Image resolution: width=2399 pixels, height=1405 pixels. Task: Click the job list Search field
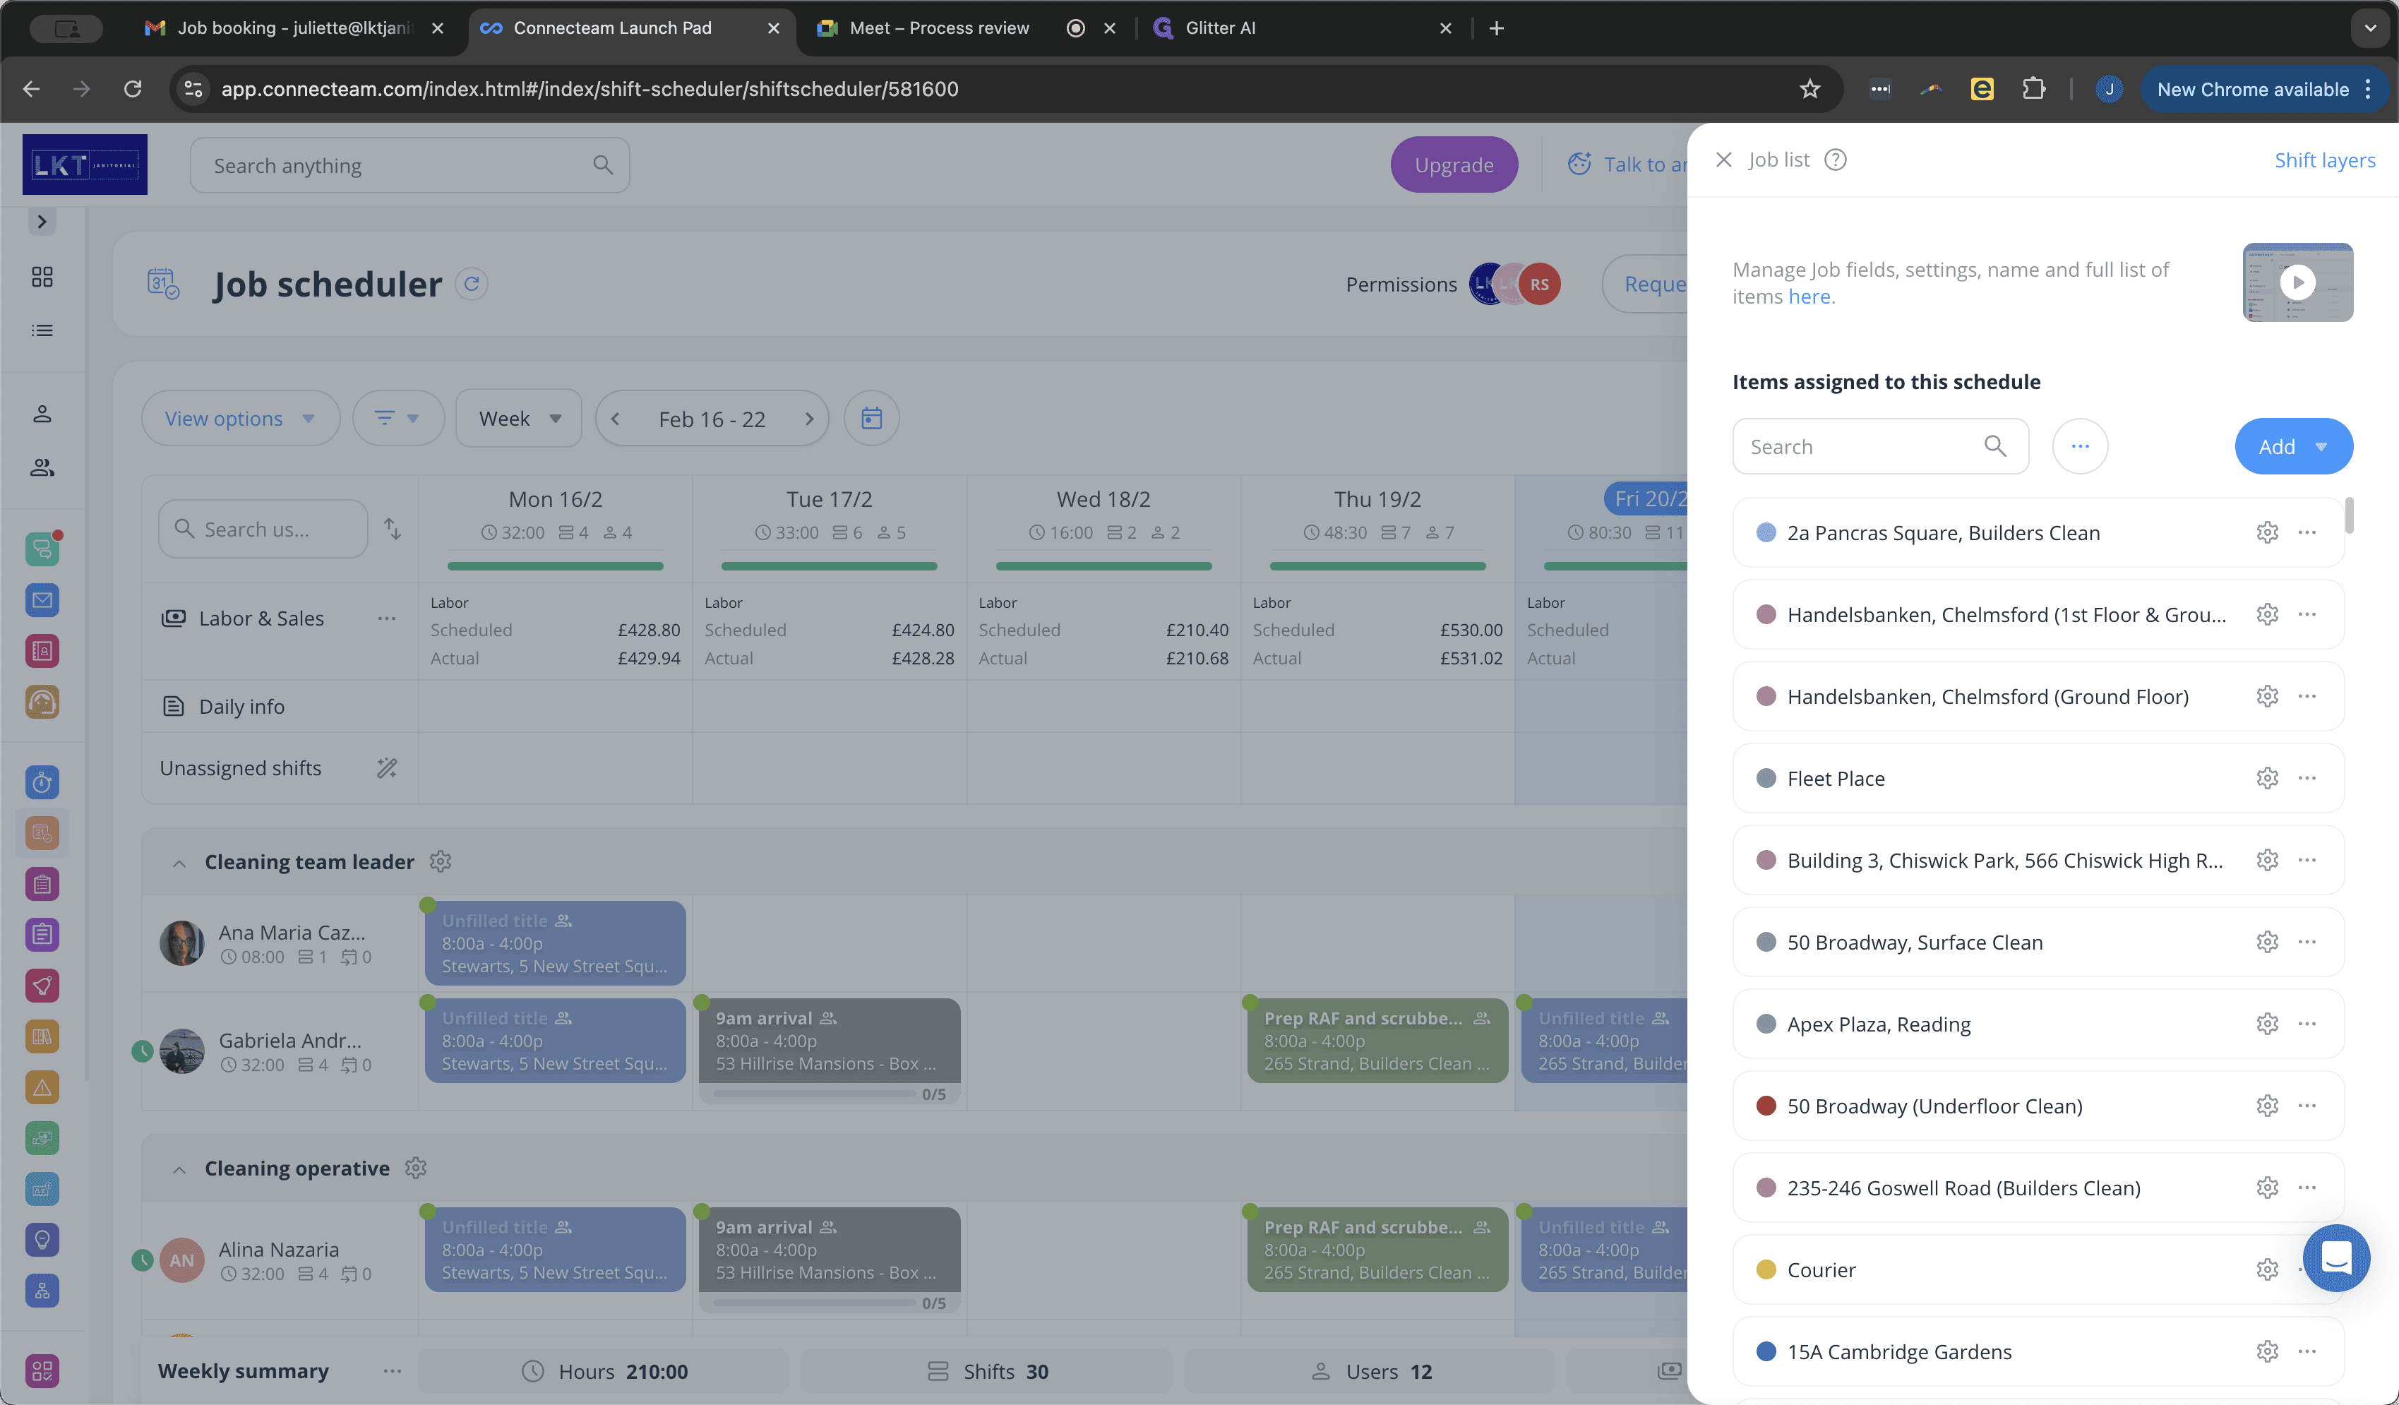[1879, 446]
